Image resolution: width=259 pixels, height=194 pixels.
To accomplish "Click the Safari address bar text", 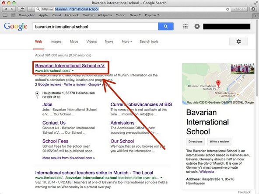I will coord(77,9).
